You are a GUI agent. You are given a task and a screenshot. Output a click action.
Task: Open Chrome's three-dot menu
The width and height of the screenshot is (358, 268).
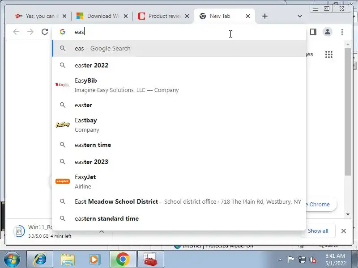pyautogui.click(x=342, y=32)
